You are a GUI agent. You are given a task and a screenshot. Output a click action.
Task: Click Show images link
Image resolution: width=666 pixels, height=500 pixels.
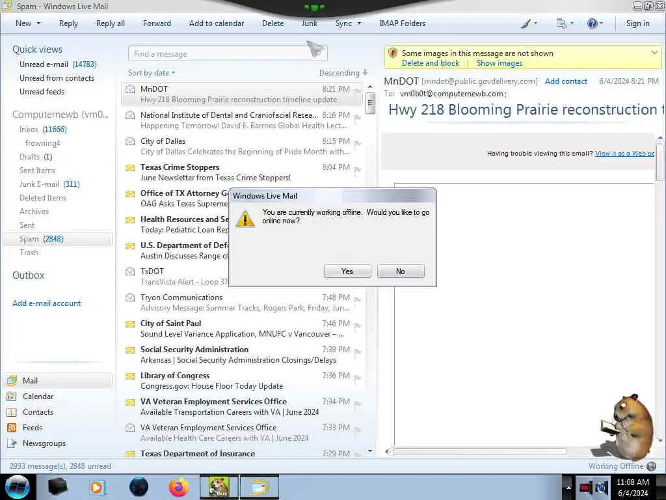click(x=499, y=63)
